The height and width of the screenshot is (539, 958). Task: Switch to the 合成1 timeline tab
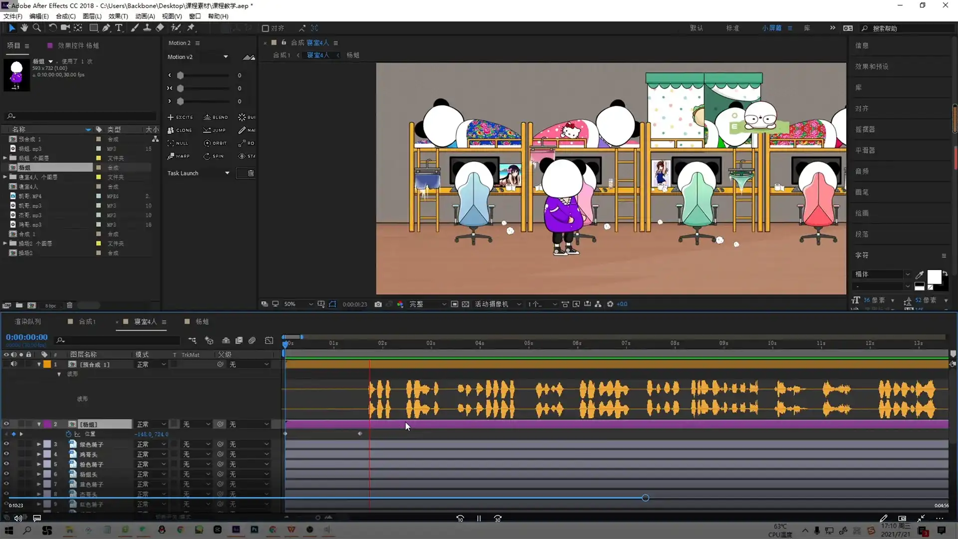pos(87,322)
